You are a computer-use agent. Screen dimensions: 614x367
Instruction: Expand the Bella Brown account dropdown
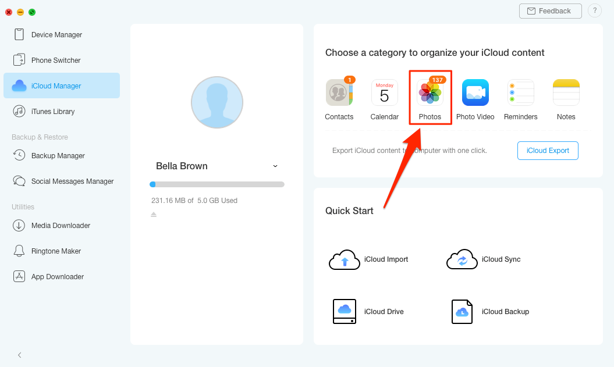pos(275,166)
